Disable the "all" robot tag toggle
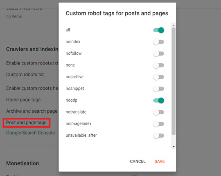This screenshot has width=221, height=176. [x=158, y=30]
